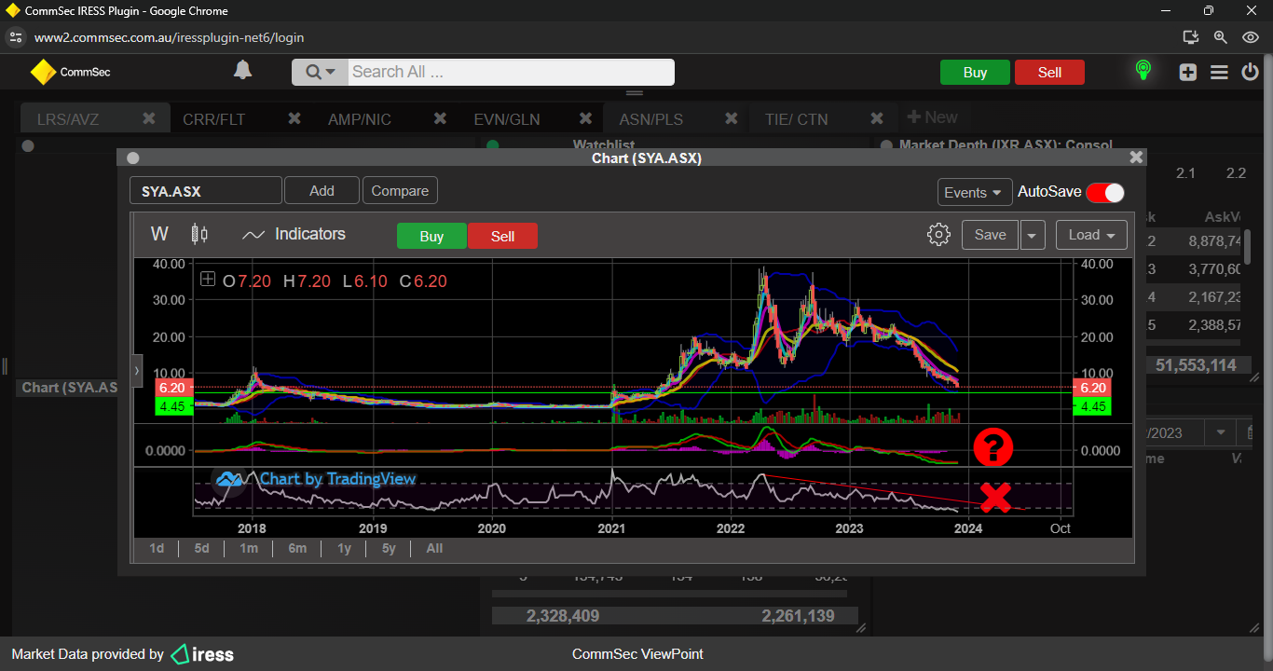The height and width of the screenshot is (671, 1273).
Task: Open the Load dropdown
Action: (1091, 235)
